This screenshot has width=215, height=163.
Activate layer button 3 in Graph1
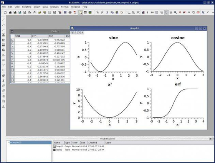(x=79, y=33)
